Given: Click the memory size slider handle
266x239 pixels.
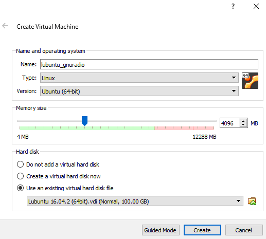Looking at the screenshot, I should point(84,121).
